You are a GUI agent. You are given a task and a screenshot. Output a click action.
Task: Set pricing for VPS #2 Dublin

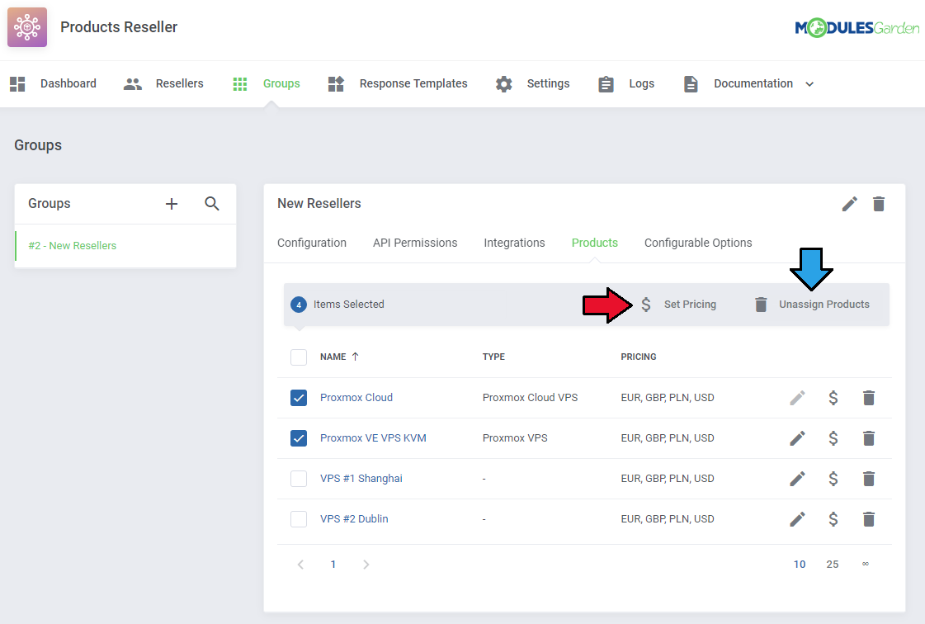pos(833,519)
